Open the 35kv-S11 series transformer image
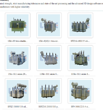Image resolution: width=103 pixels, height=110 pixels. click(x=18, y=58)
